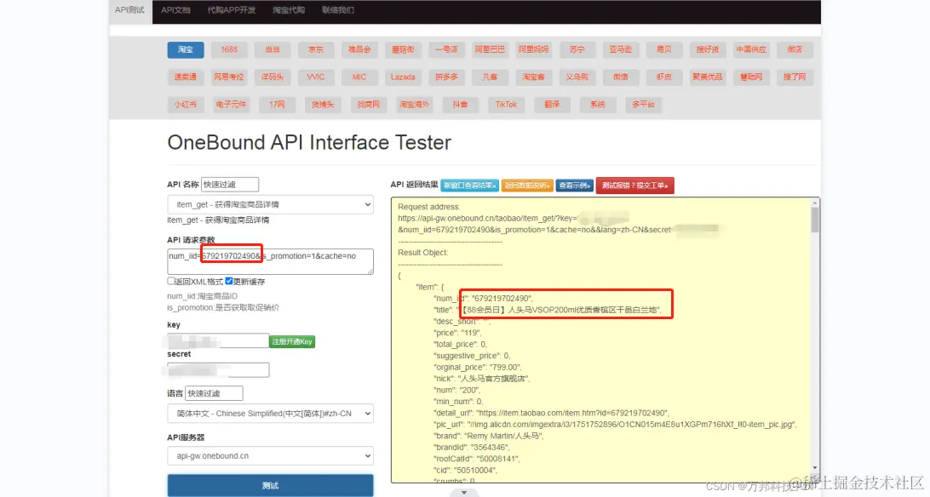Uncheck the 更新缓存 checkbox
This screenshot has width=930, height=497.
229,282
